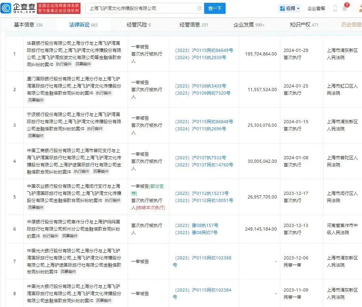Click 河南省焦作市中级人民法院 court cell
The width and height of the screenshot is (362, 307).
click(343, 229)
